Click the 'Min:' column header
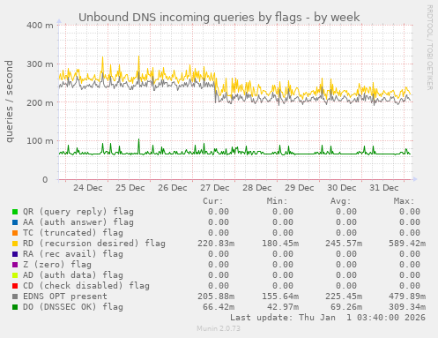The width and height of the screenshot is (438, 338). tap(277, 201)
